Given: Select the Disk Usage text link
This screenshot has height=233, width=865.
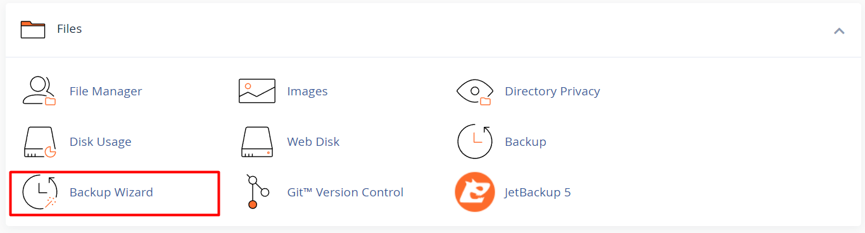Looking at the screenshot, I should [101, 142].
